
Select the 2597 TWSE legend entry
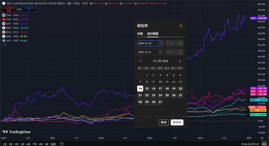[15, 24]
